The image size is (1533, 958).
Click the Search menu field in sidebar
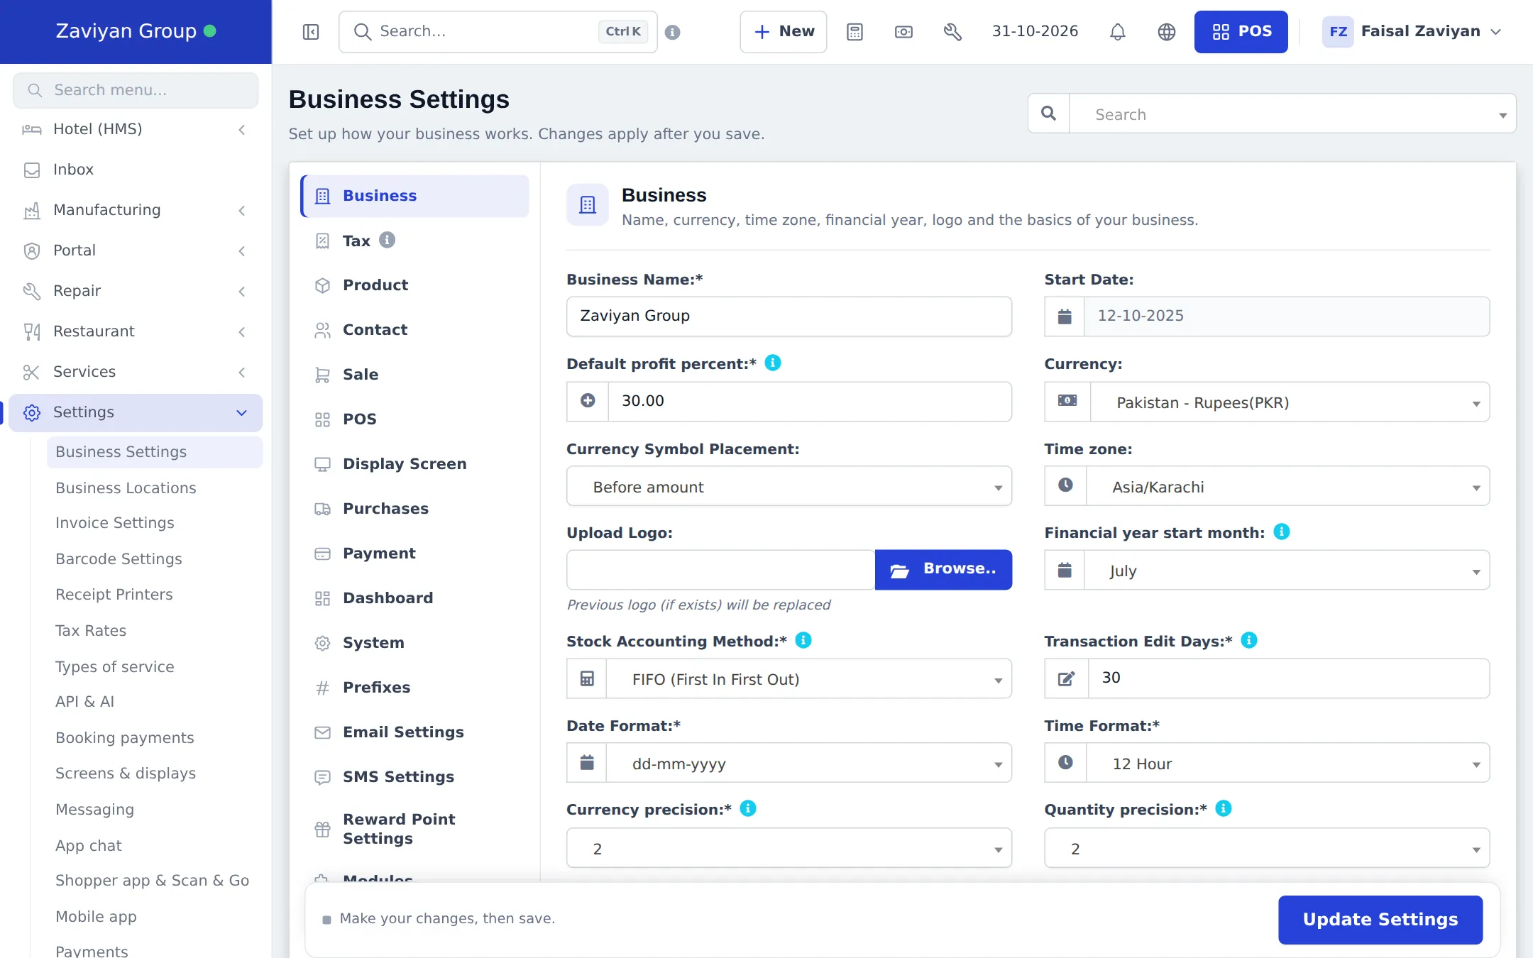tap(136, 90)
